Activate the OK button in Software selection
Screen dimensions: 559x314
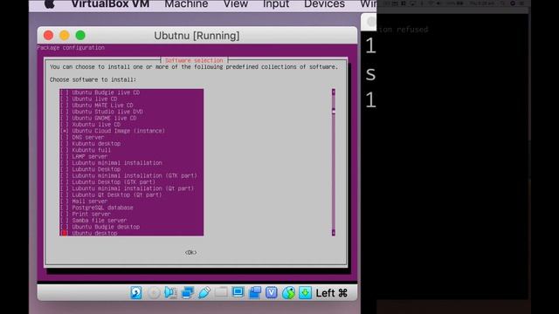tap(190, 252)
